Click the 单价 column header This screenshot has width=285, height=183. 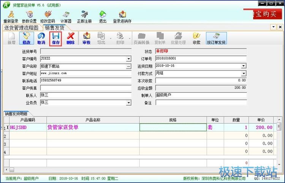pos(261,120)
